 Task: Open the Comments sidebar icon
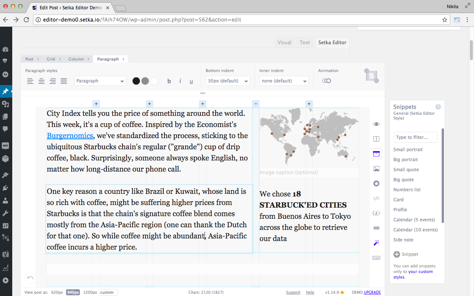(5, 129)
